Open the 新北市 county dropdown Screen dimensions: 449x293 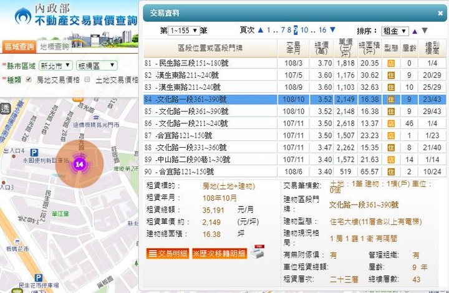[56, 65]
